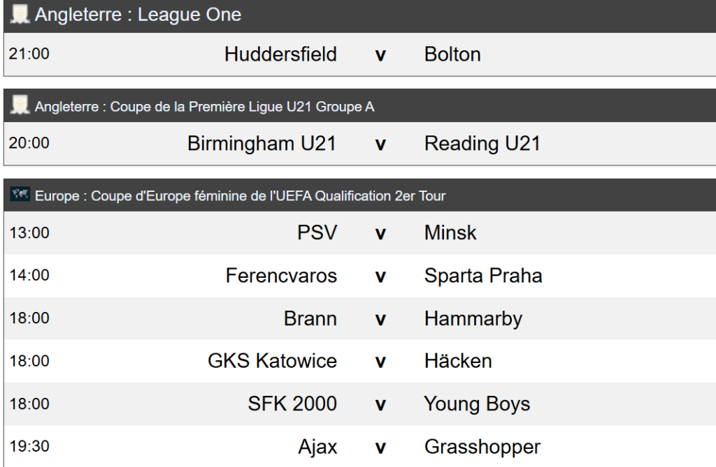
Task: Click on Grasshopper in the 19:30 match
Action: [x=482, y=447]
